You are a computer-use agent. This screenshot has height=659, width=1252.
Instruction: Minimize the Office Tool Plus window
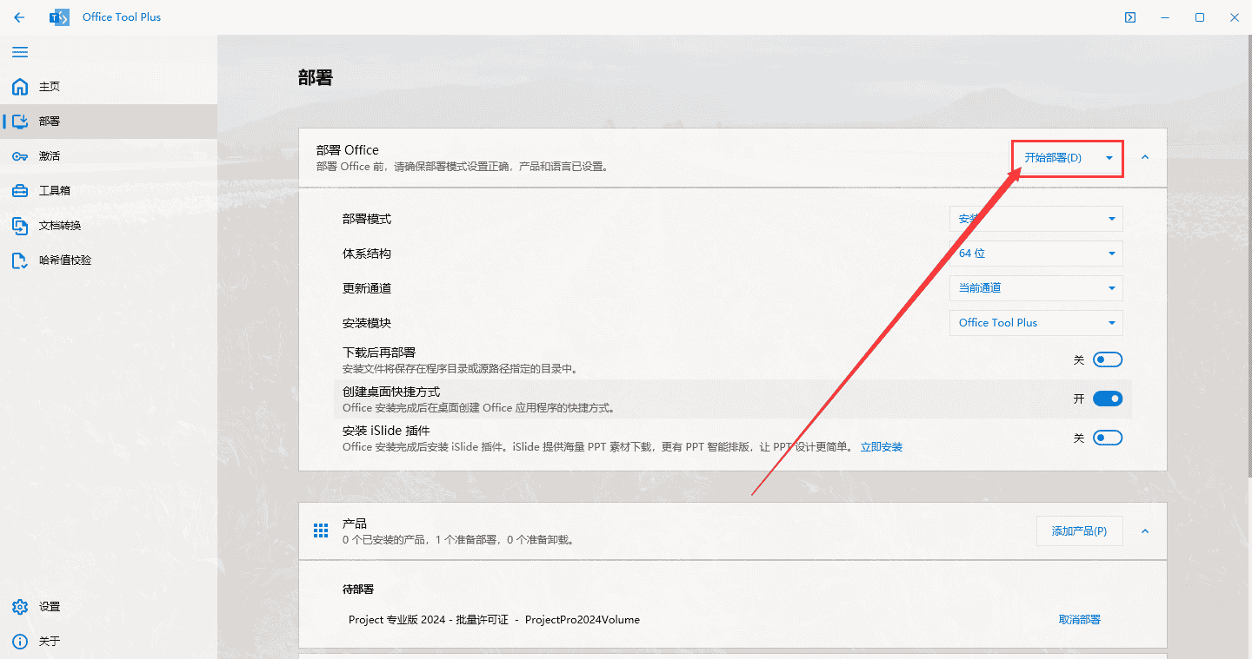click(1165, 17)
